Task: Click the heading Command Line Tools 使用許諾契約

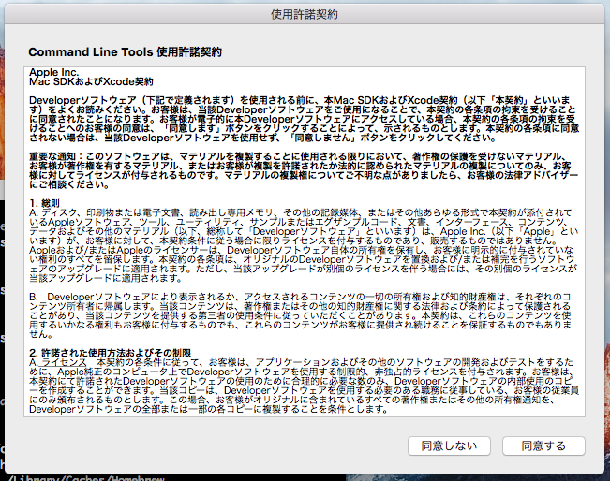Action: coord(125,52)
